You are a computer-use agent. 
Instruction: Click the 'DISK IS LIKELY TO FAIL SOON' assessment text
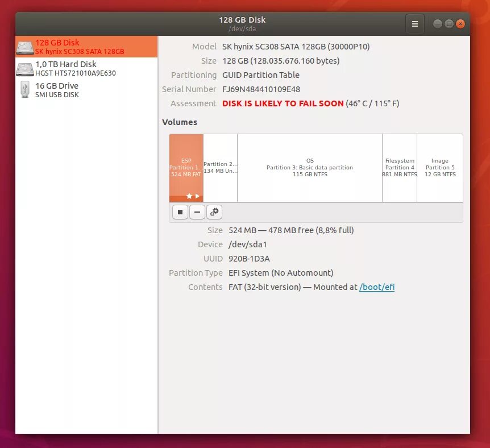click(283, 103)
